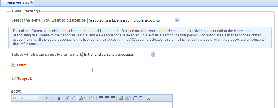Align body text right
The height and width of the screenshot is (108, 278).
pyautogui.click(x=113, y=98)
